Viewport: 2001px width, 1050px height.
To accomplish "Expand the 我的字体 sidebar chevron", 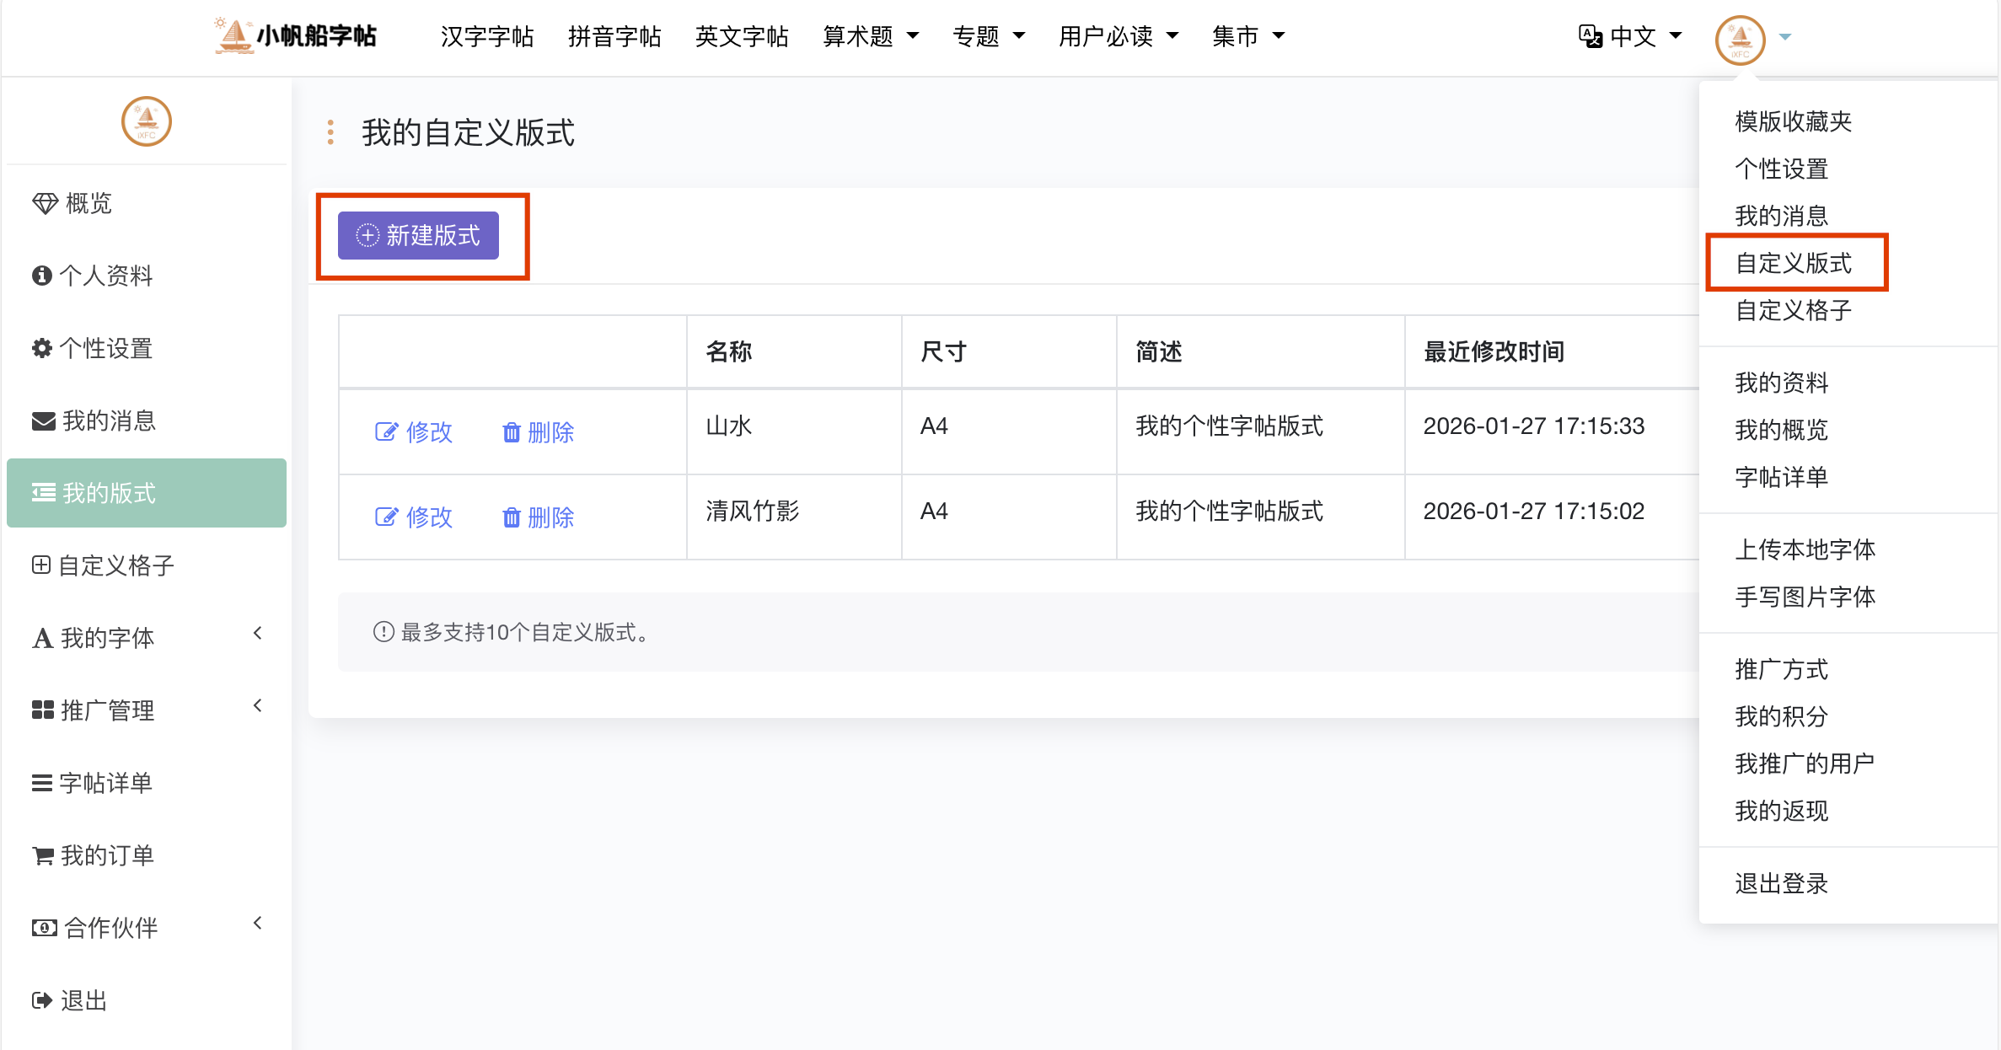I will [258, 633].
